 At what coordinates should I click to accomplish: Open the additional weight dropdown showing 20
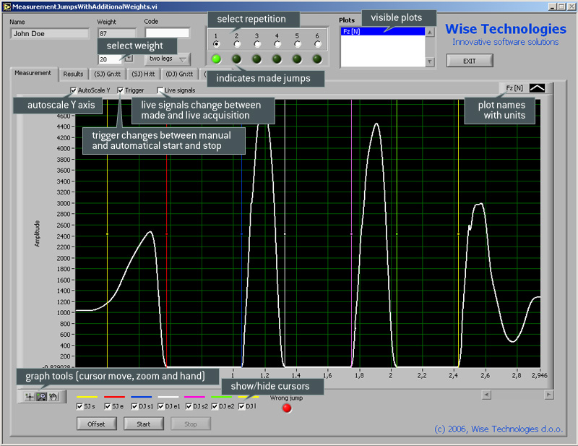click(x=129, y=59)
